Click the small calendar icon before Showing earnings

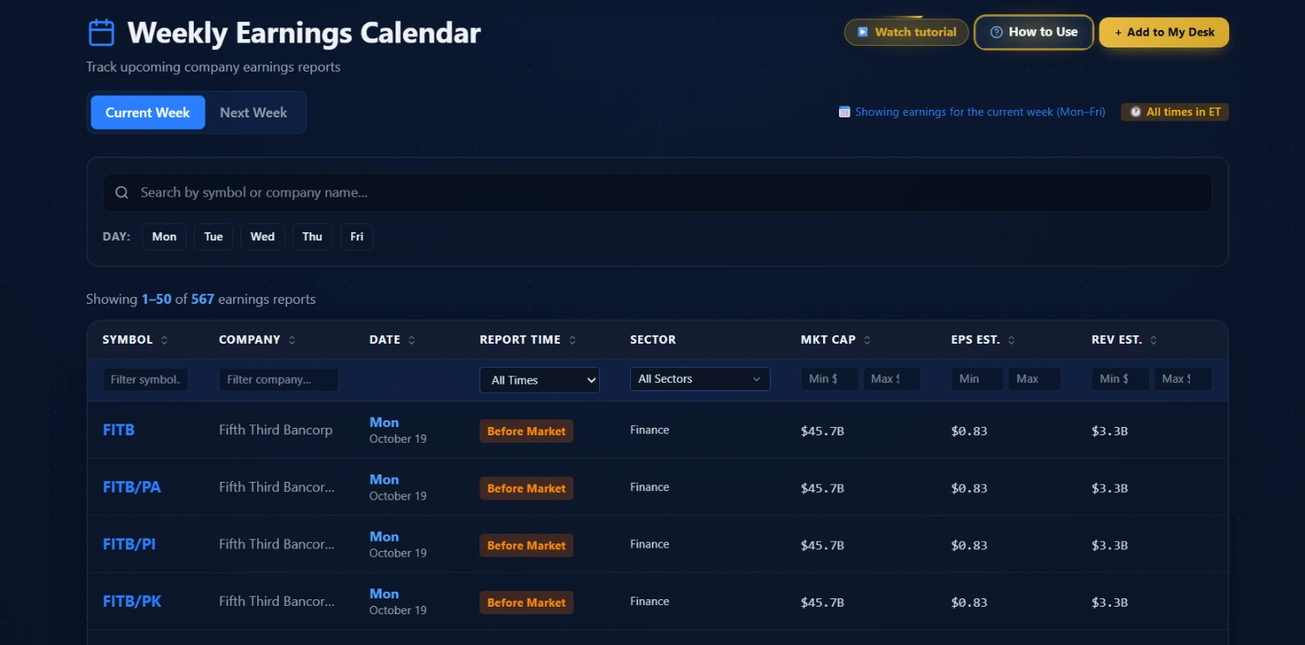tap(845, 112)
